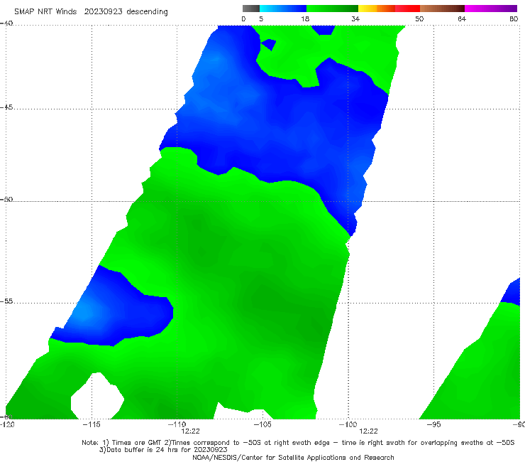Click the 'Data buffer is 24 hrs' note
Screen dimensions: 525x462
163,450
